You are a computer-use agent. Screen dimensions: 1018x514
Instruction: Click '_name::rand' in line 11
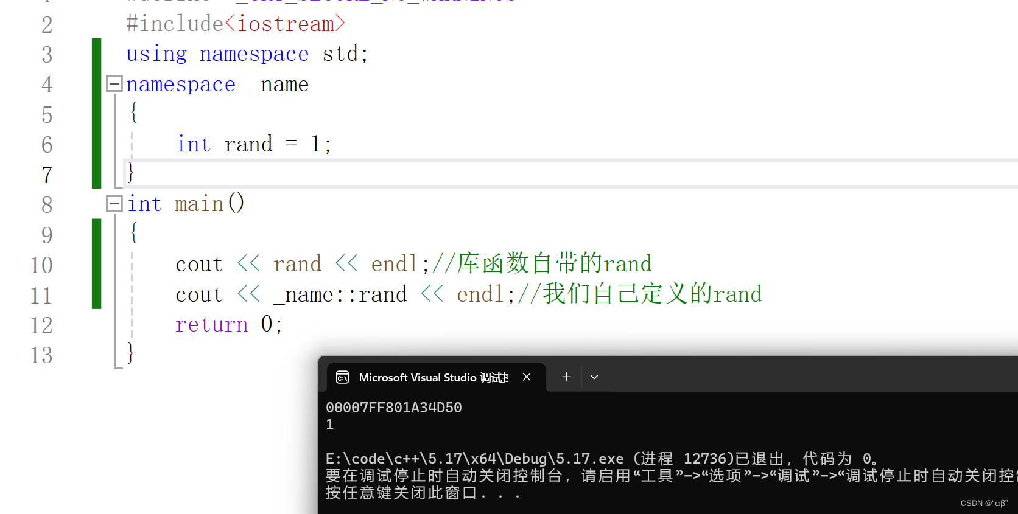click(340, 295)
